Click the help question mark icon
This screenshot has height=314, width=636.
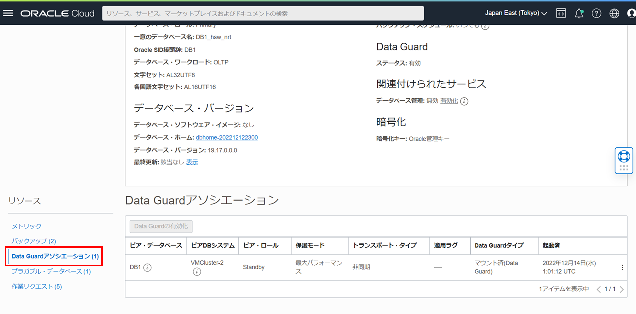(x=596, y=13)
